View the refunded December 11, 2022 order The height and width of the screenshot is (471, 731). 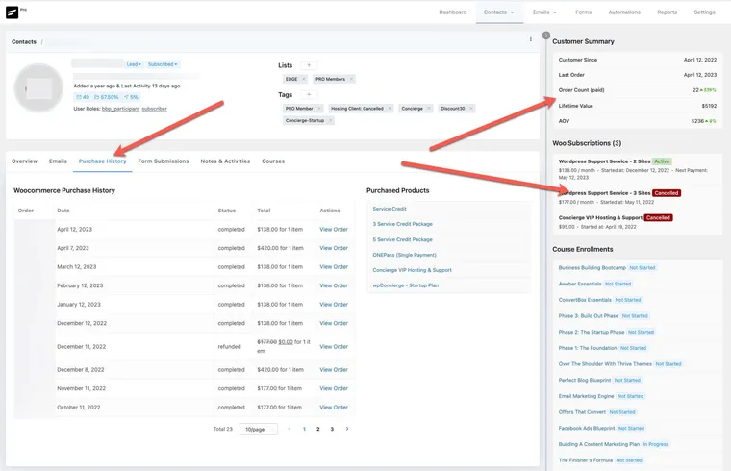334,347
